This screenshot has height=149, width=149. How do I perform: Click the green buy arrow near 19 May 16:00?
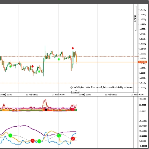coord(10,66)
